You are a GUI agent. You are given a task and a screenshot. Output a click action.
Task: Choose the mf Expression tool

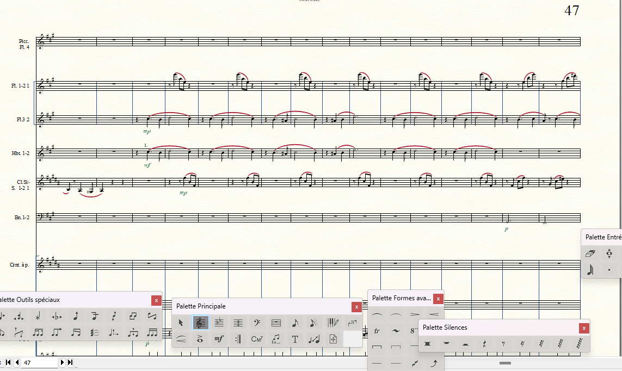[219, 339]
